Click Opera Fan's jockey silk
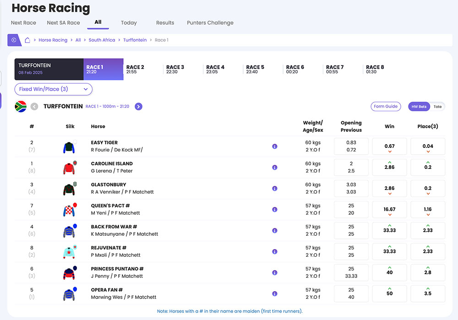Image resolution: width=458 pixels, height=320 pixels. 70,294
